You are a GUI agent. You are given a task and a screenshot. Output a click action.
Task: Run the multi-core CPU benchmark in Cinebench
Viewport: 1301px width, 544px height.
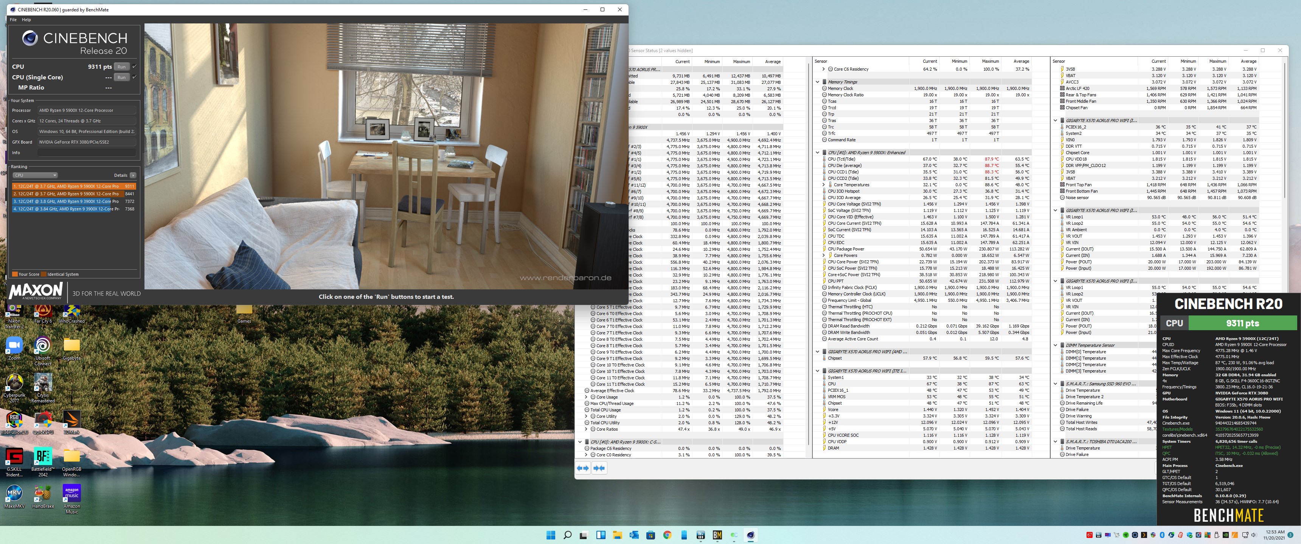click(x=121, y=66)
